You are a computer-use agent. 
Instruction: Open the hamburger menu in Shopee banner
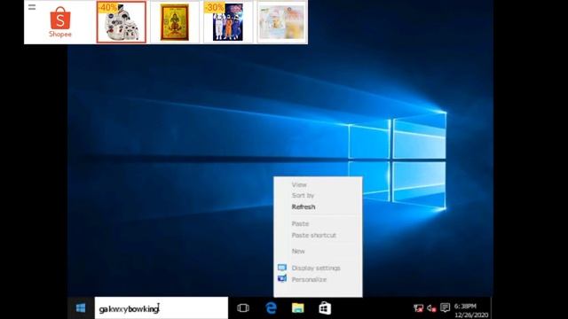coord(32,7)
